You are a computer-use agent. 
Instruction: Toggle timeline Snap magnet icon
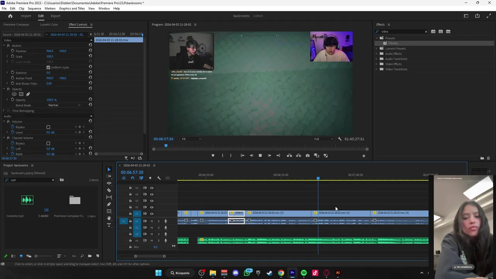(x=133, y=178)
